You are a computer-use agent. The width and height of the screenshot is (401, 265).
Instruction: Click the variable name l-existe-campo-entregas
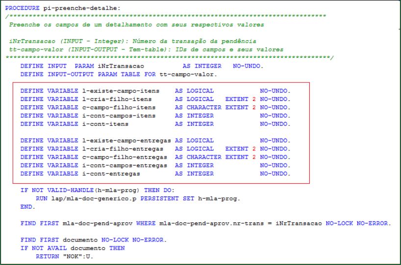[x=126, y=141]
